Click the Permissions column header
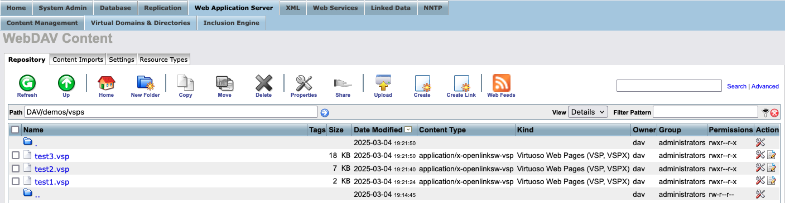Image resolution: width=785 pixels, height=203 pixels. point(730,130)
